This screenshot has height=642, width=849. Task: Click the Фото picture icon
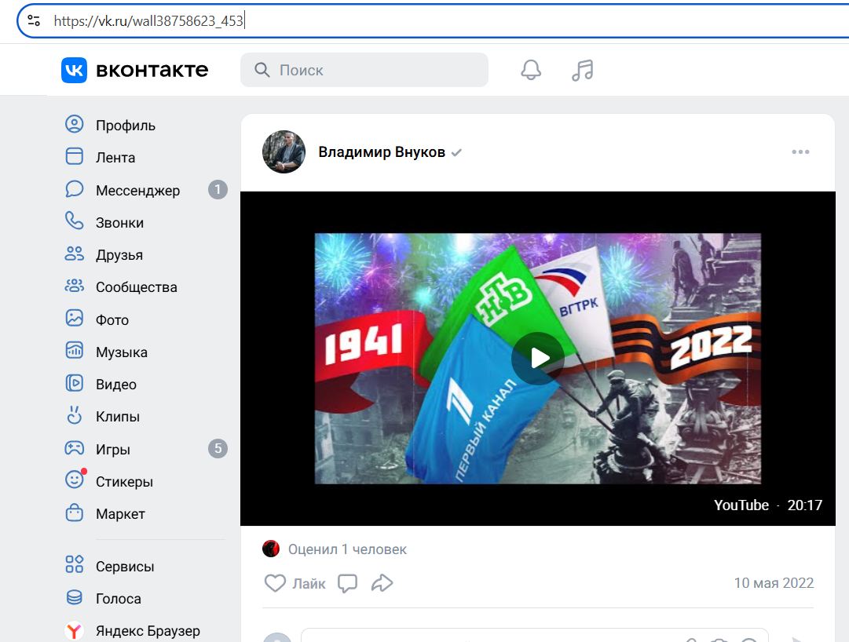click(x=74, y=318)
